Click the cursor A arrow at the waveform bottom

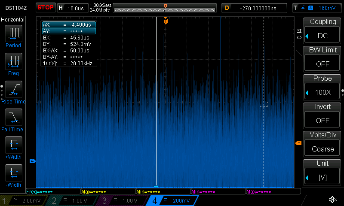point(156,187)
